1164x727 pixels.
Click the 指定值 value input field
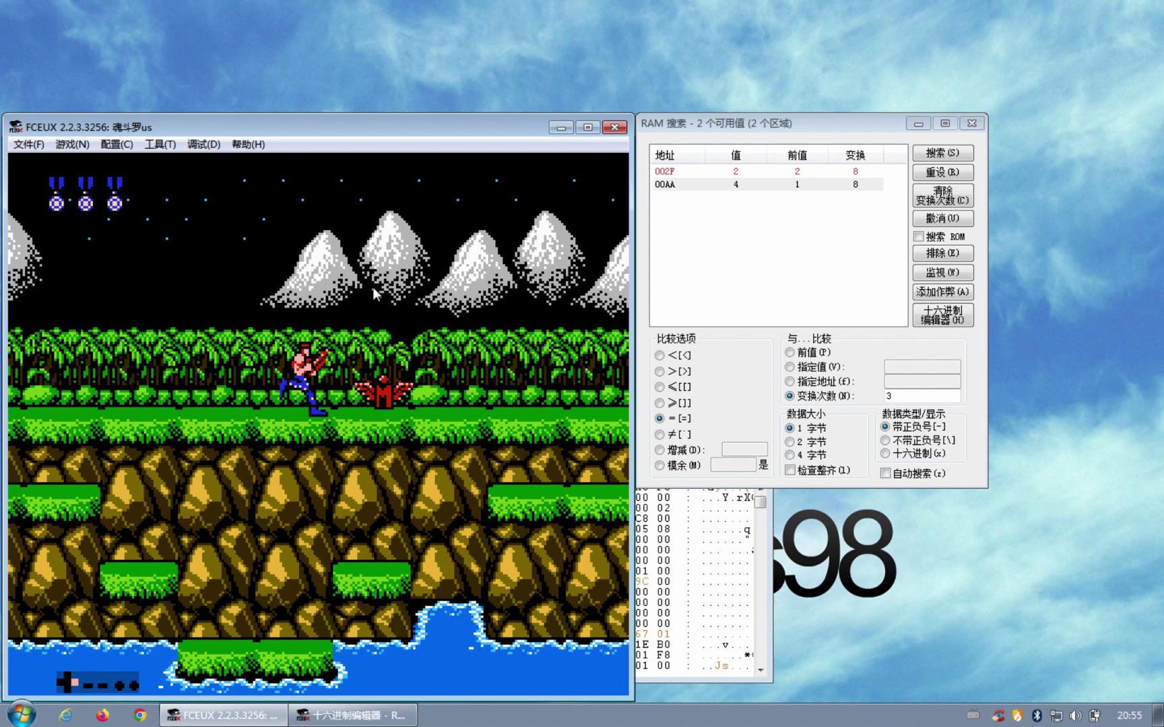click(x=922, y=367)
